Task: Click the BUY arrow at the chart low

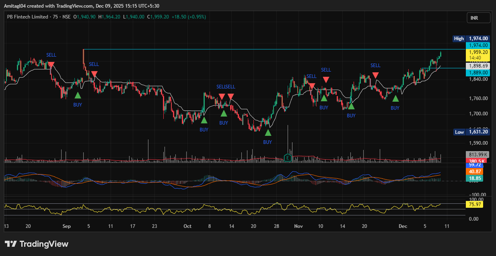Action: 268,133
